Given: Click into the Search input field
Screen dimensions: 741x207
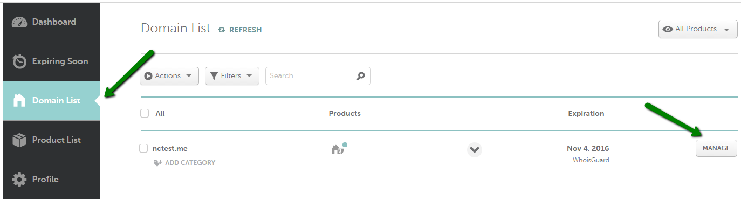Looking at the screenshot, I should [x=311, y=76].
